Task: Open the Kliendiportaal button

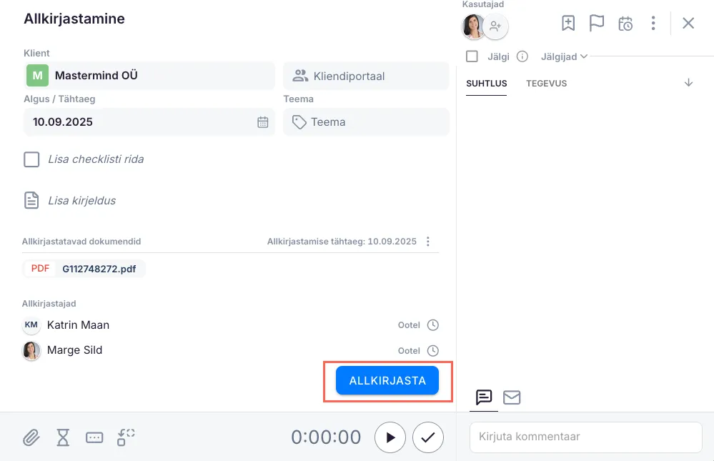Action: [366, 76]
